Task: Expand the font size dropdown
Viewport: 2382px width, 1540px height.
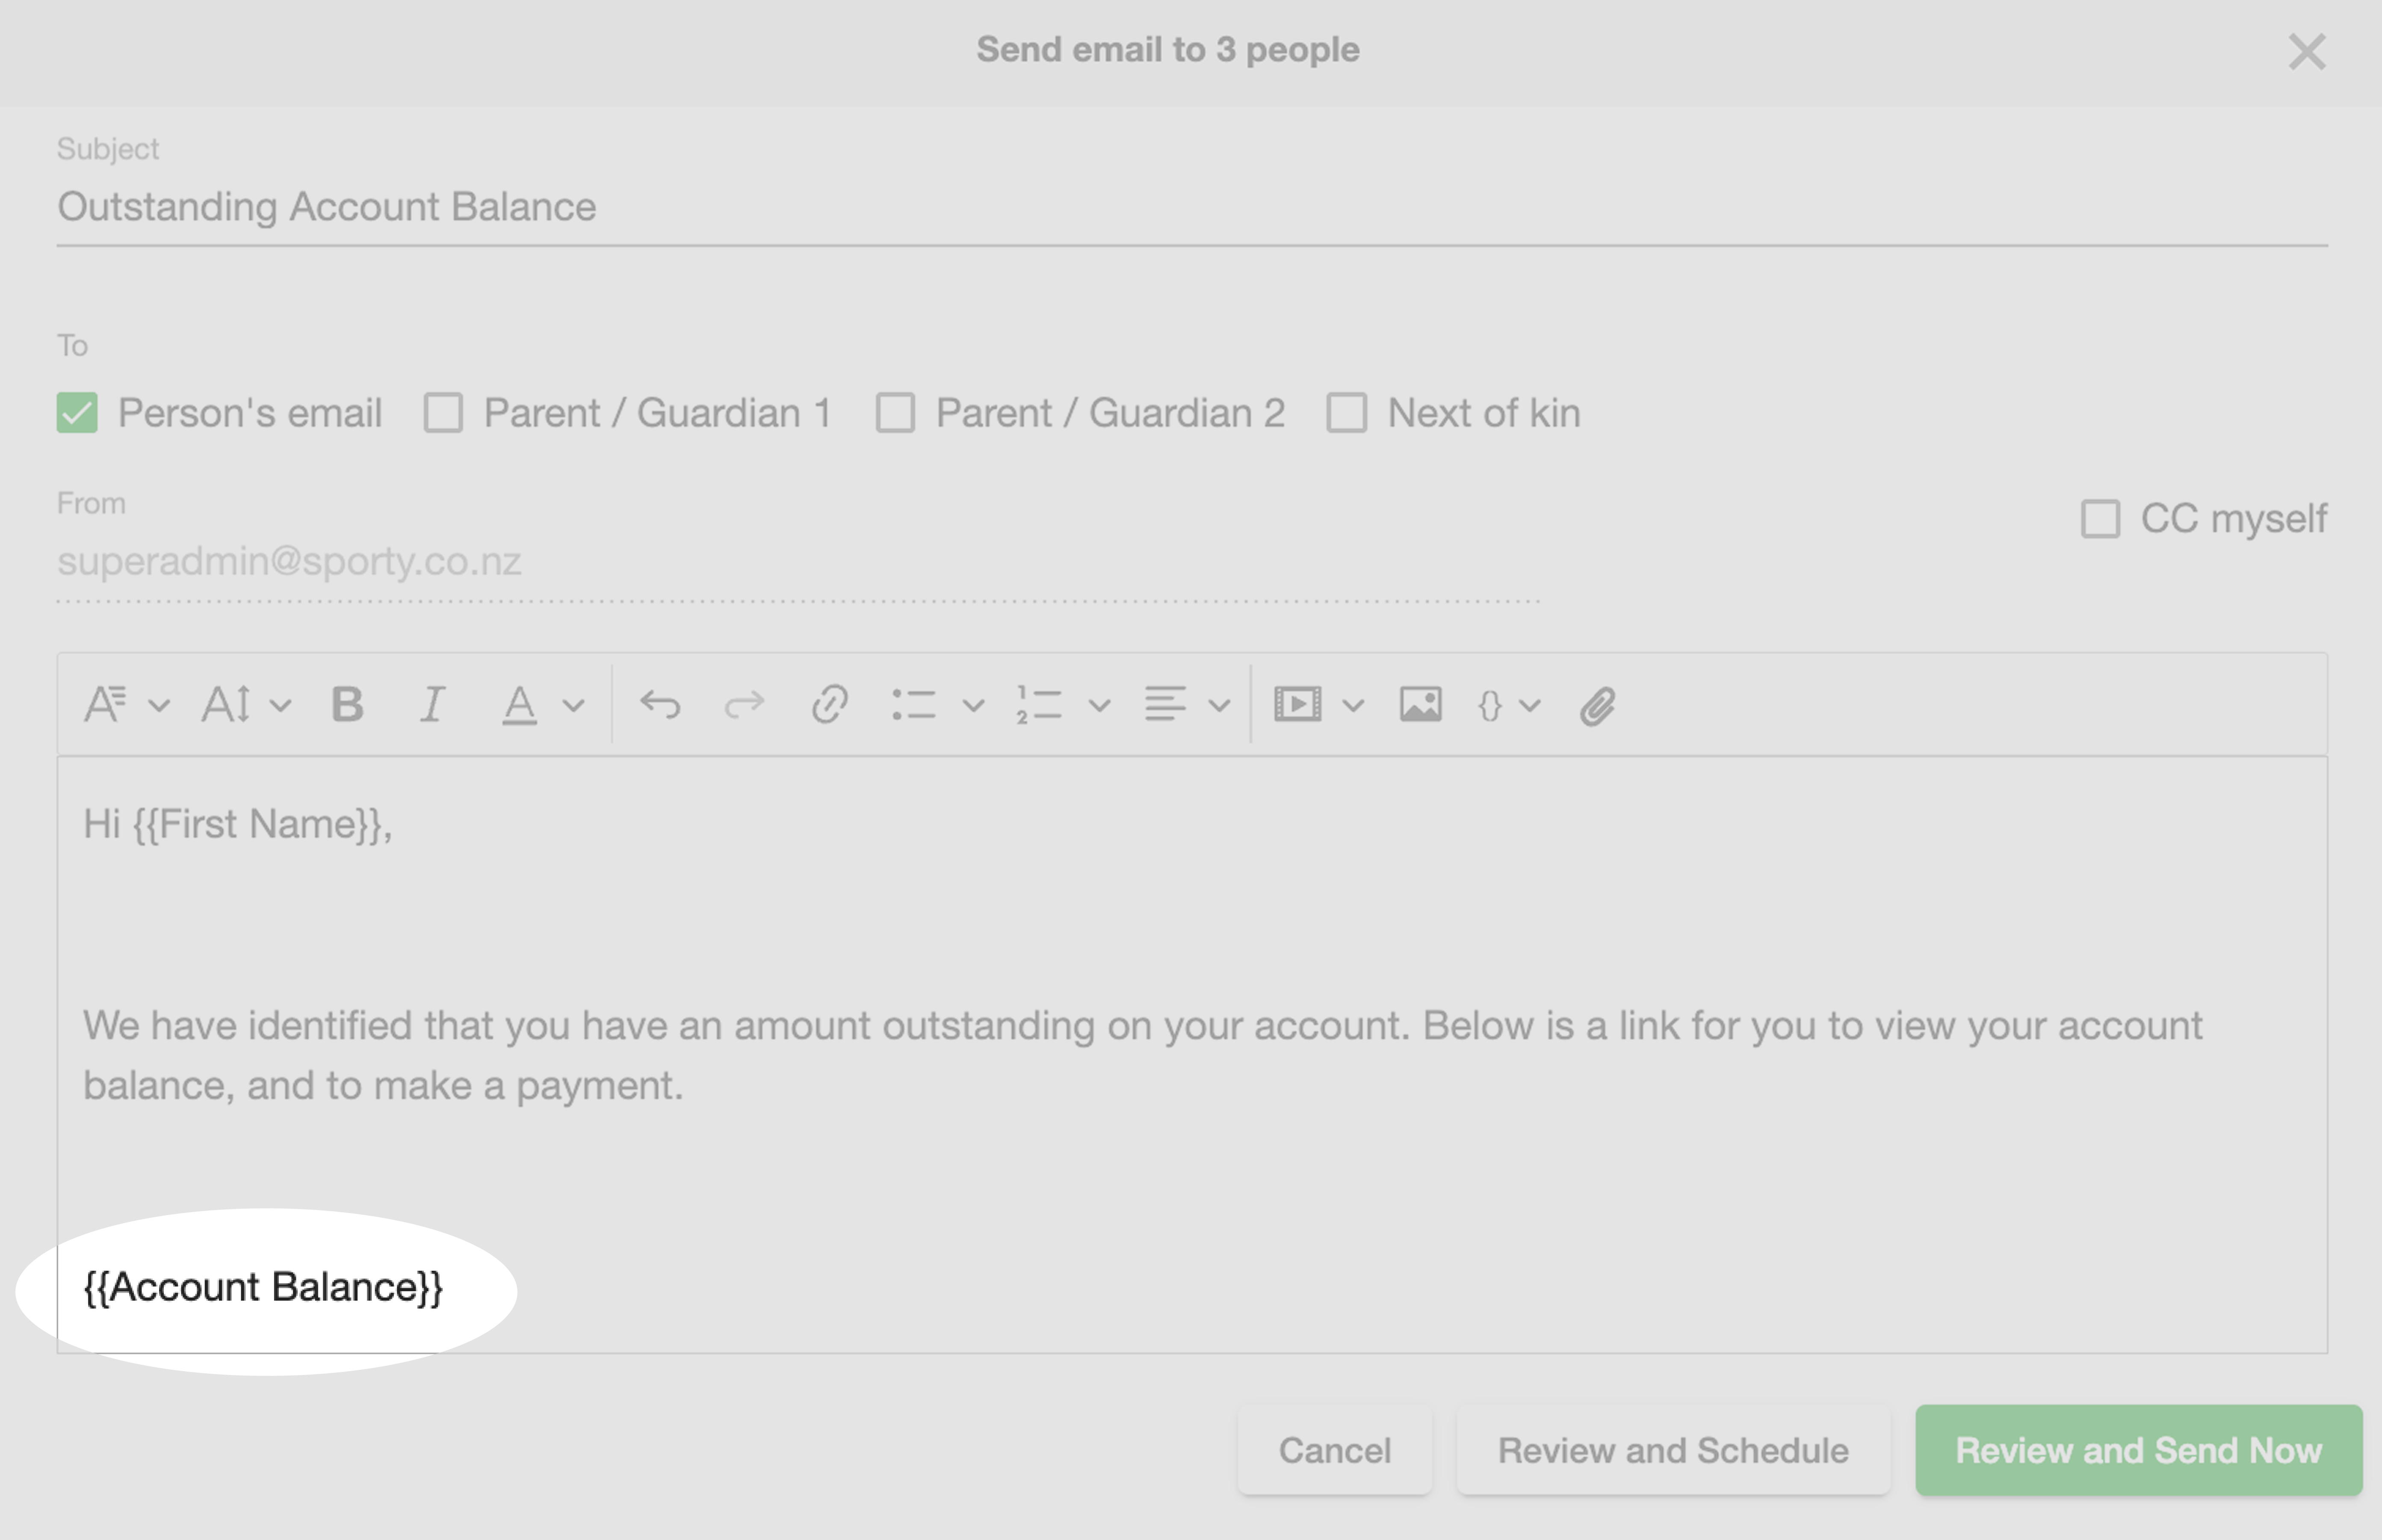Action: point(281,706)
